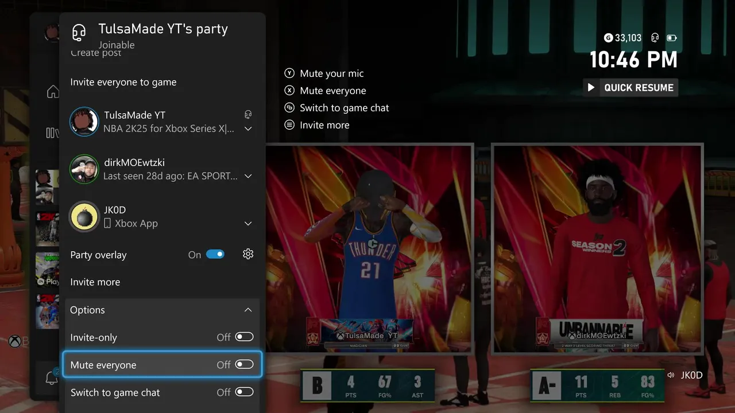
Task: Toggle Party overlay switch off
Action: click(215, 254)
